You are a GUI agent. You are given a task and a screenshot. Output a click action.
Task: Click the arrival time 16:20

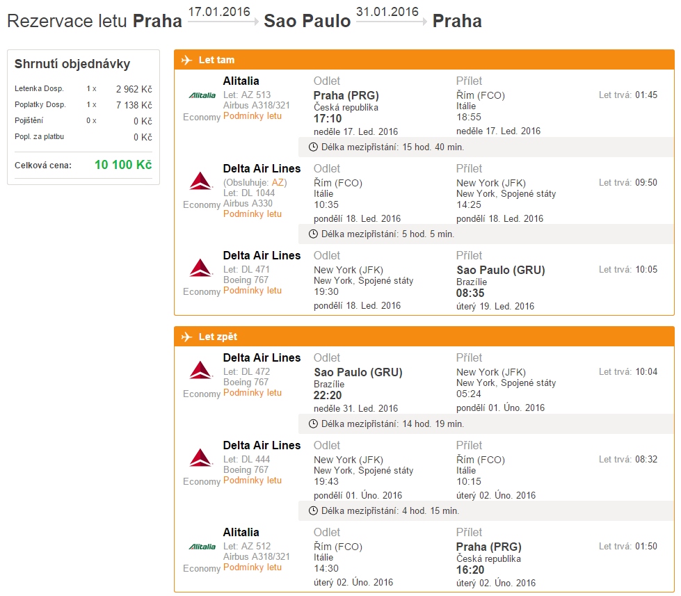coord(470,570)
